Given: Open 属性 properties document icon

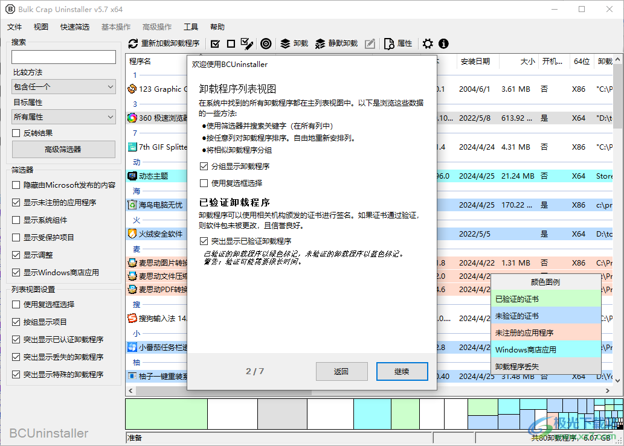Looking at the screenshot, I should coord(389,43).
